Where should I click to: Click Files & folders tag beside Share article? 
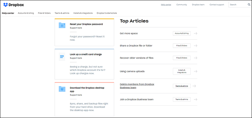coord(182,46)
